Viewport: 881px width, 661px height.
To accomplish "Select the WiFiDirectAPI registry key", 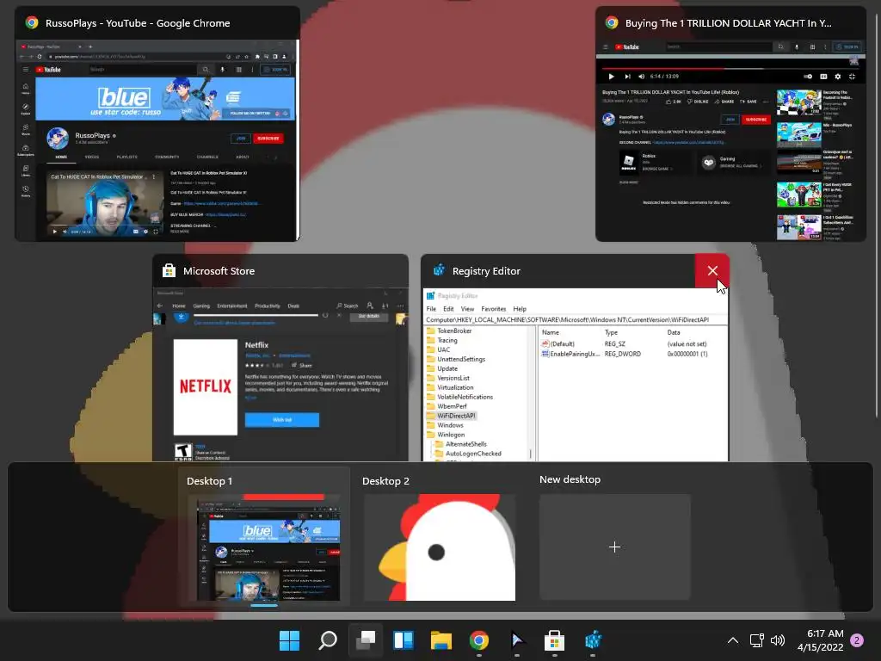I will pyautogui.click(x=456, y=416).
